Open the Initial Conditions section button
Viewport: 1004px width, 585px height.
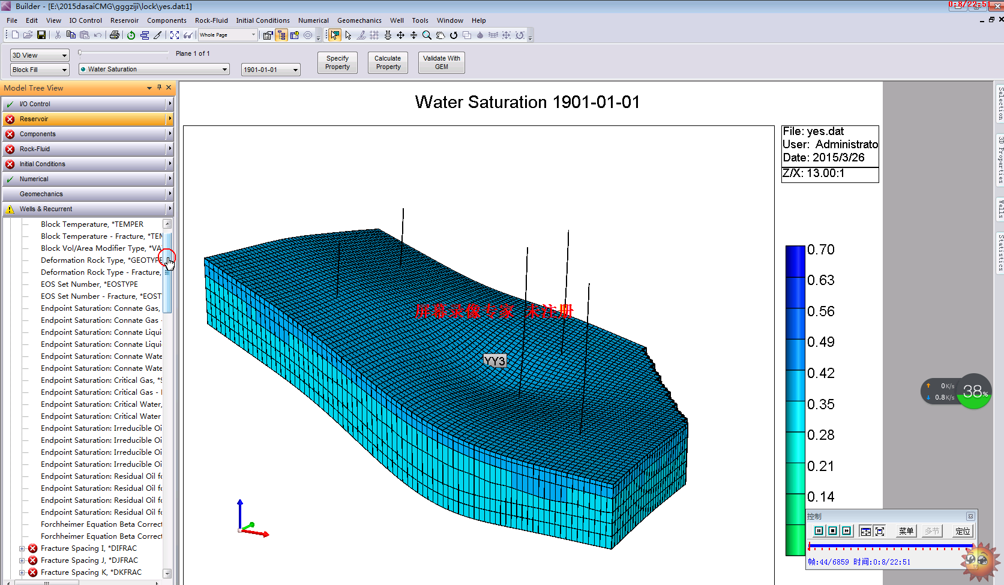click(x=88, y=164)
